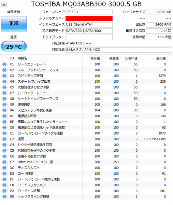Click the 正常 health status button

click(14, 24)
